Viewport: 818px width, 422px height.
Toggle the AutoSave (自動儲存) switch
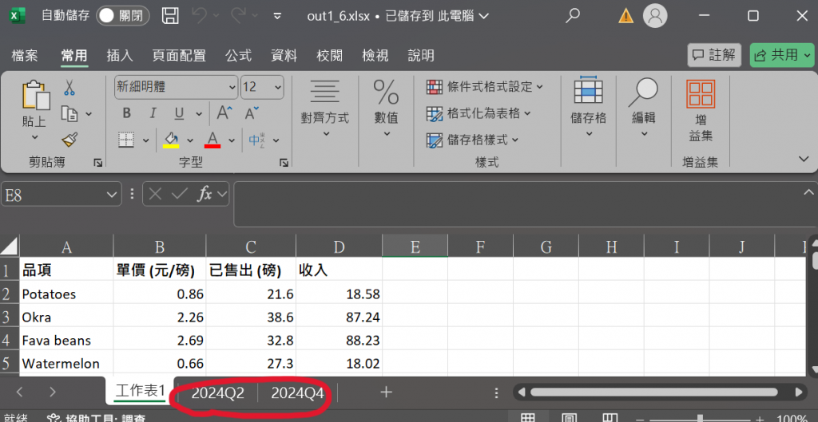pos(122,16)
